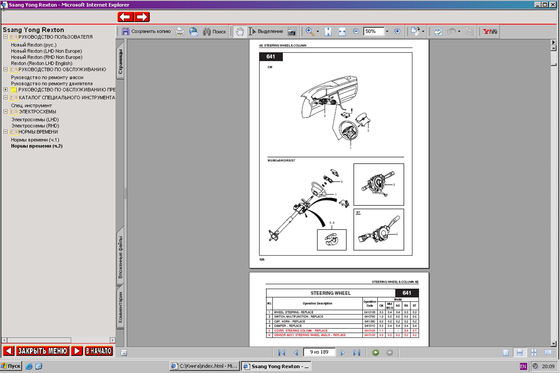Open the zoom percentage dropdown arrow
Image resolution: width=560 pixels, height=373 pixels.
pos(387,31)
